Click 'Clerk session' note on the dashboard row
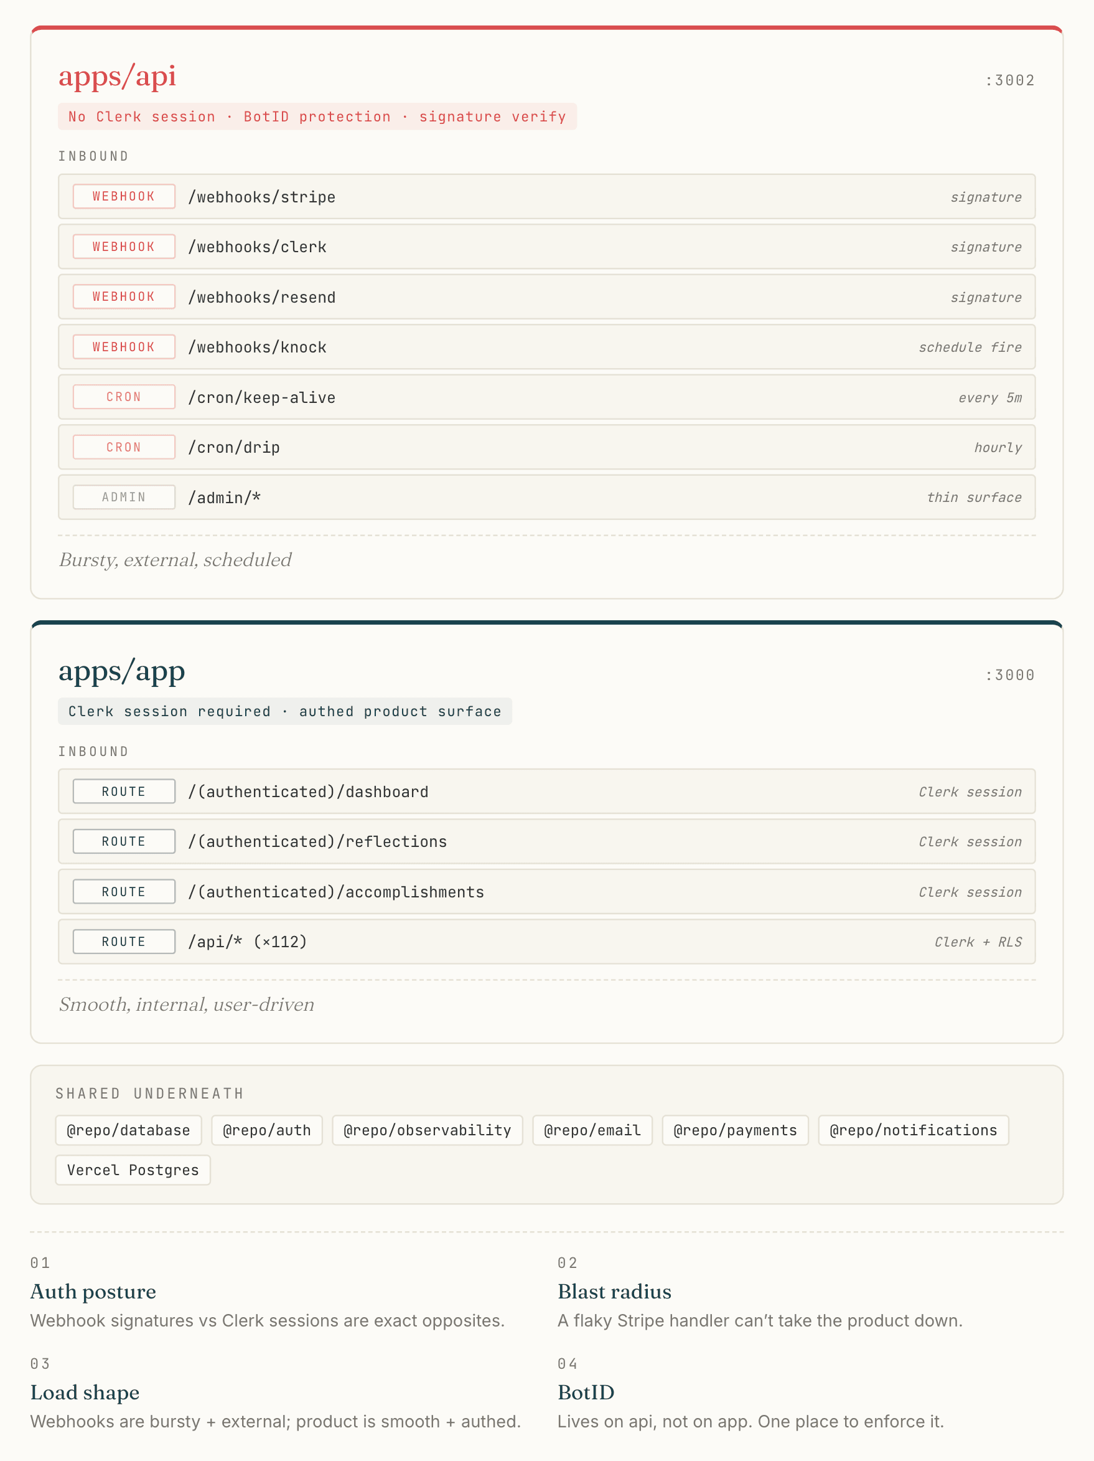Screen dimensions: 1094x1461 pos(970,792)
